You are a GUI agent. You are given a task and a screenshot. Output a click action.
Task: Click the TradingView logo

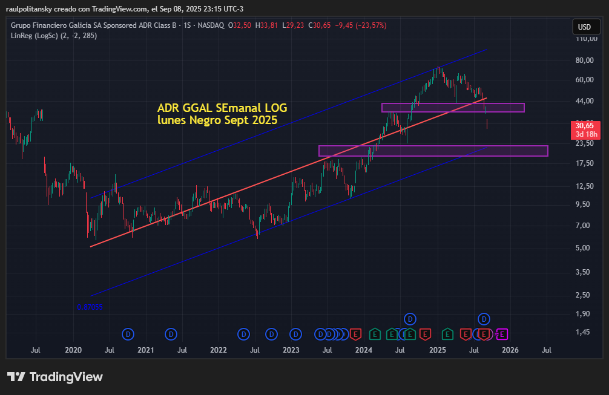pos(55,377)
